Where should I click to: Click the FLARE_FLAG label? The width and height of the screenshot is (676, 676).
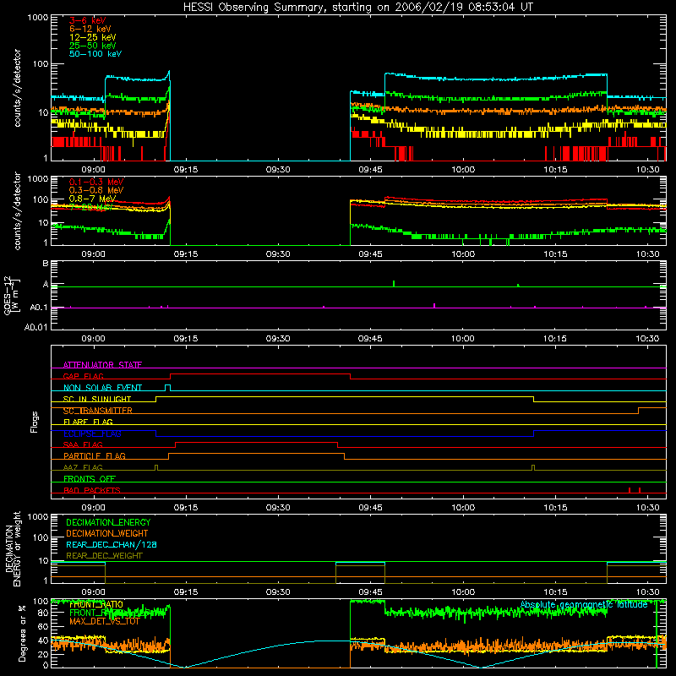click(88, 422)
